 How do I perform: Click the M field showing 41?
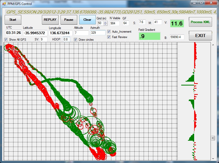(x=158, y=22)
